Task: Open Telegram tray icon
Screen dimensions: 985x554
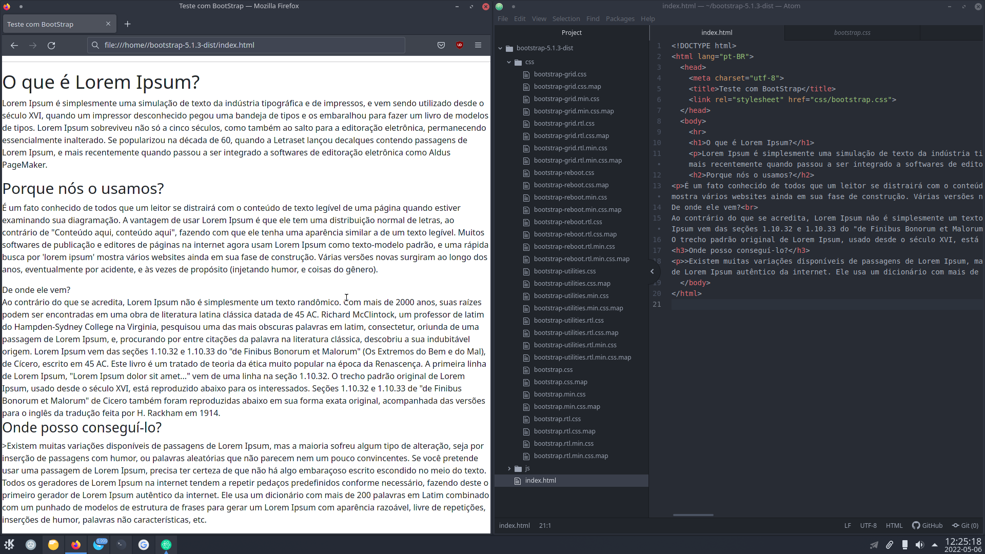Action: [x=874, y=545]
